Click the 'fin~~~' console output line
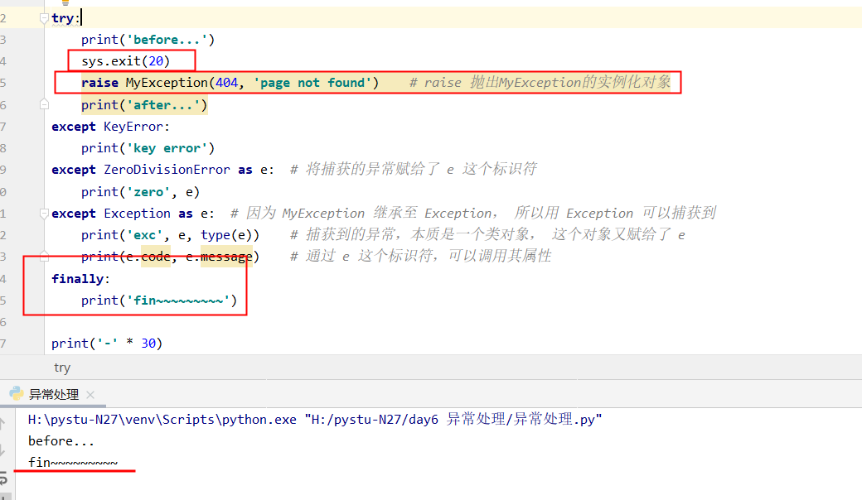862x500 pixels. click(73, 463)
